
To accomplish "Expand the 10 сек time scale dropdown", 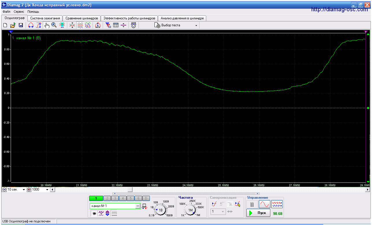I will [24, 190].
